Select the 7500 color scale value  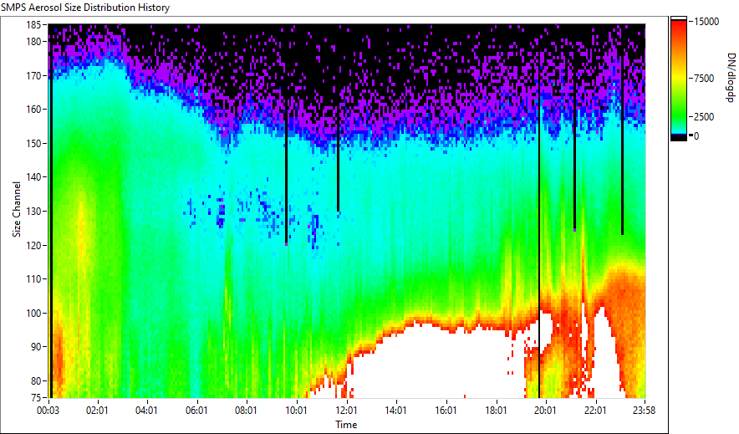pos(704,79)
